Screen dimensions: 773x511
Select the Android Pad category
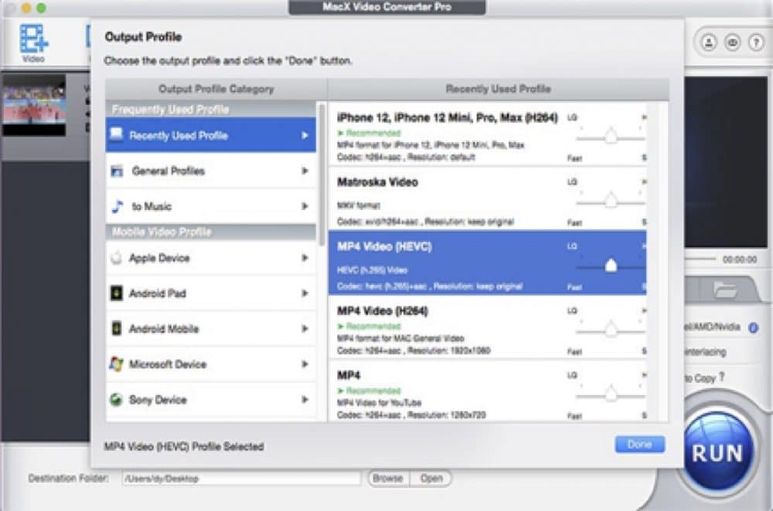point(211,293)
